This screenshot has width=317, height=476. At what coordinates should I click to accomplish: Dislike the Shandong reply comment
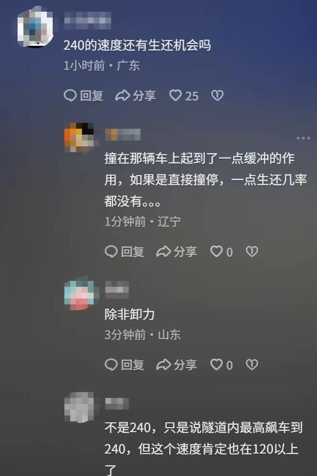tap(252, 365)
